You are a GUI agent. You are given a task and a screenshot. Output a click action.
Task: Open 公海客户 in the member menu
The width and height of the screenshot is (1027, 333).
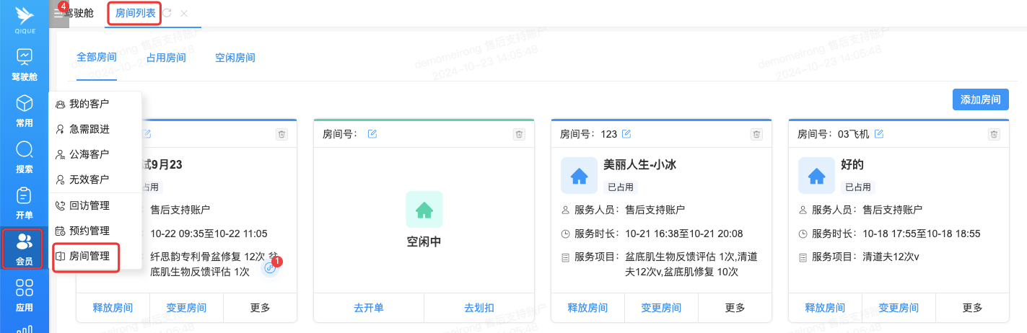89,154
